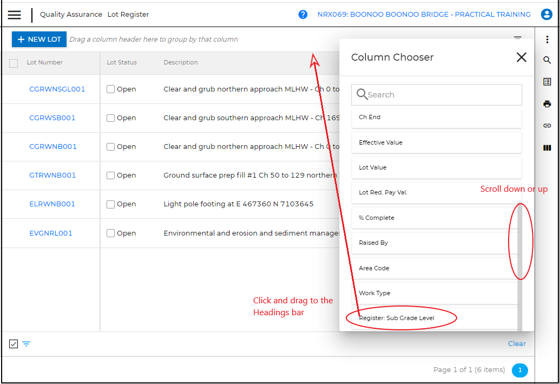The width and height of the screenshot is (560, 384).
Task: Click the Lot Status column header
Action: (x=122, y=63)
